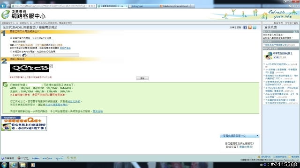Open File Explorer folder on taskbar
Image resolution: width=300 pixels, height=168 pixels.
pyautogui.click(x=23, y=165)
